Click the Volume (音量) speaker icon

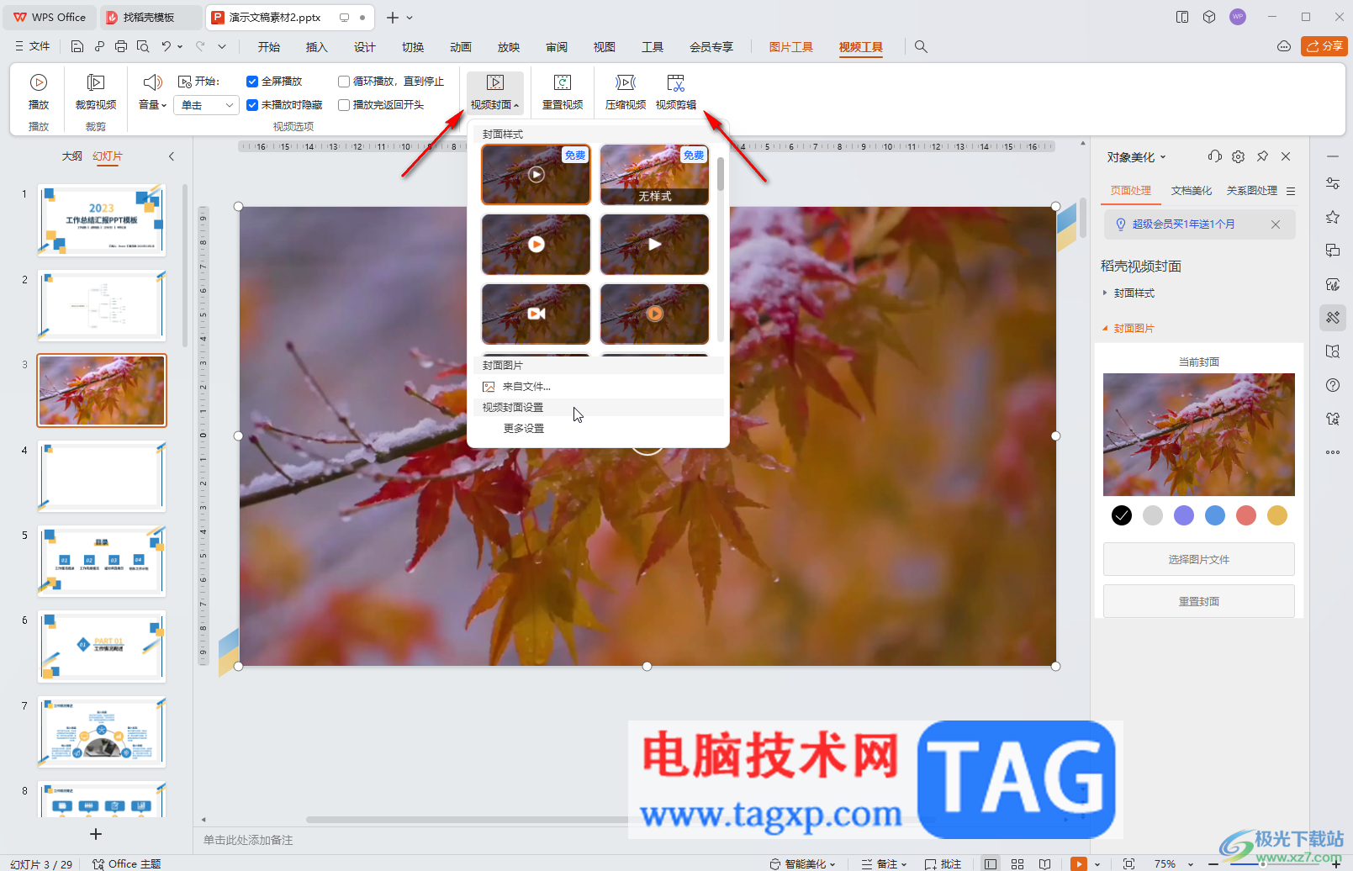click(151, 82)
